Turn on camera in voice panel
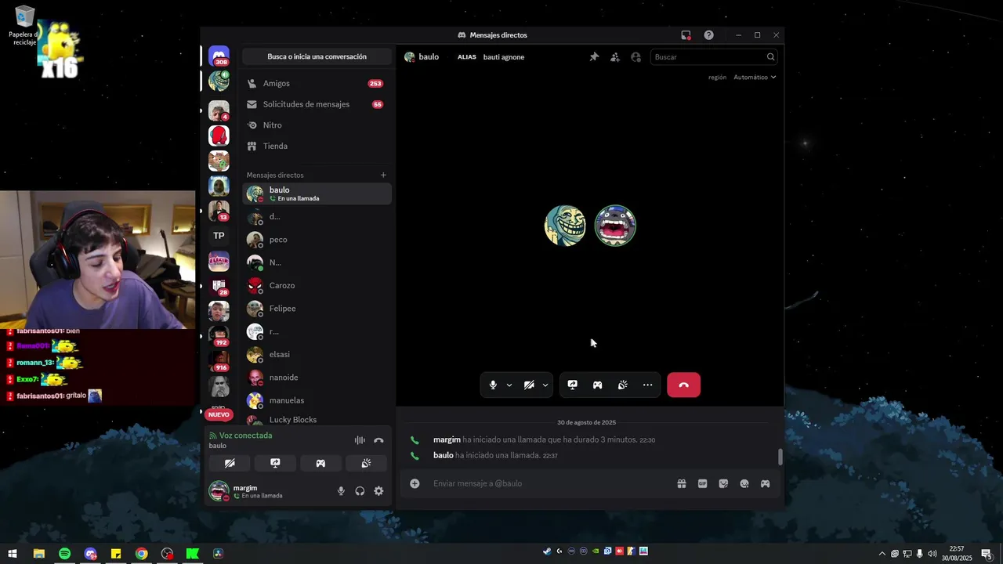This screenshot has width=1003, height=564. pyautogui.click(x=230, y=463)
